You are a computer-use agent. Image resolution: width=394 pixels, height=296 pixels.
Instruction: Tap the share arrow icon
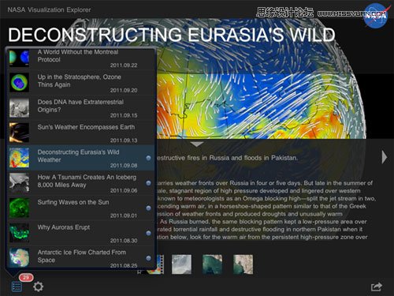[376, 287]
